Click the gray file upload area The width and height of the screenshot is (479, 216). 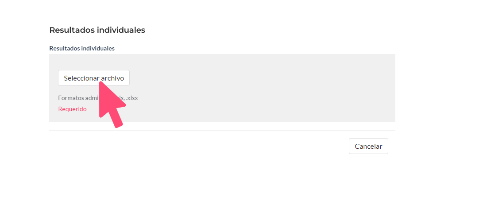coord(222,88)
